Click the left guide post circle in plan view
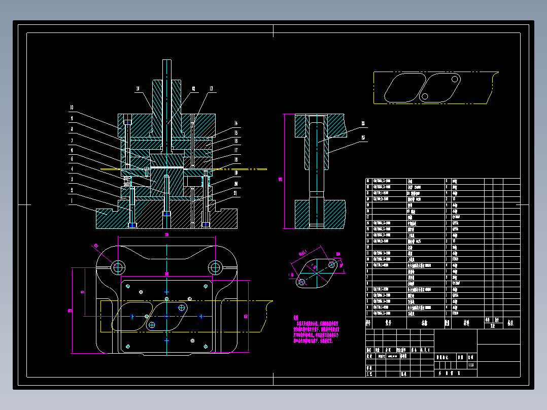 click(118, 268)
